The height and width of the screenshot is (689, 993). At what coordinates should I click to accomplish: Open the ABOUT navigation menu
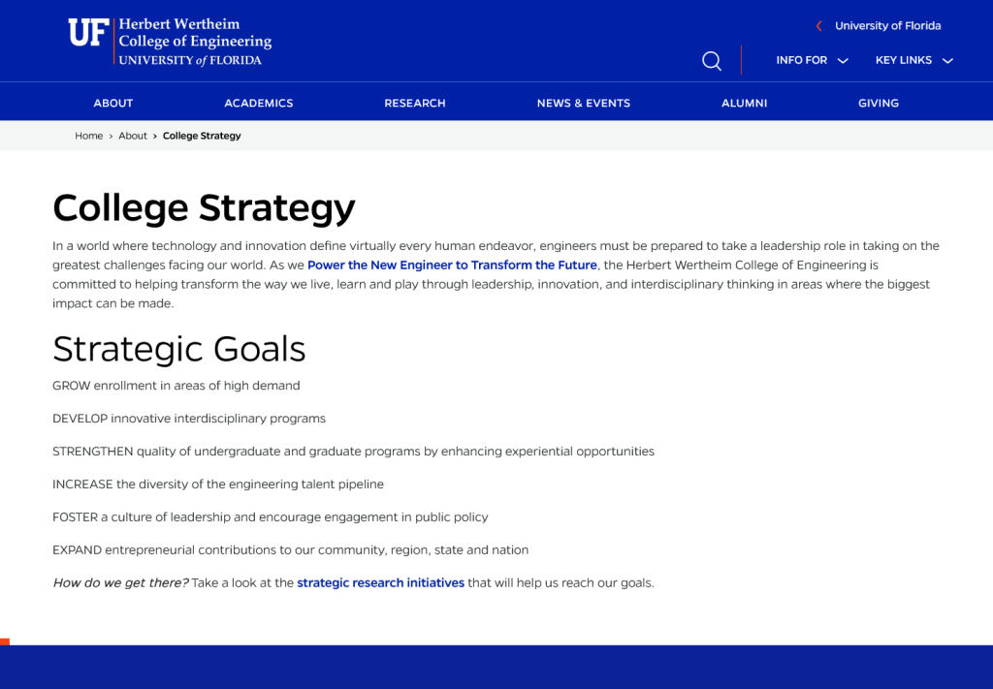112,102
